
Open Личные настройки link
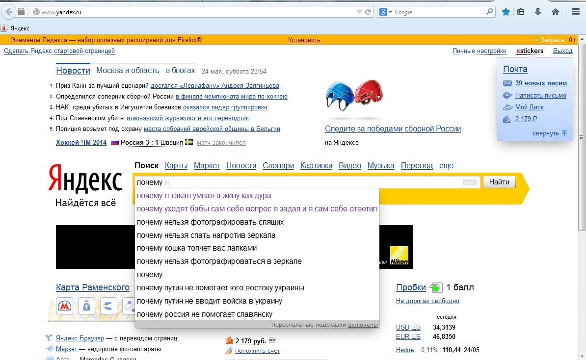click(479, 51)
